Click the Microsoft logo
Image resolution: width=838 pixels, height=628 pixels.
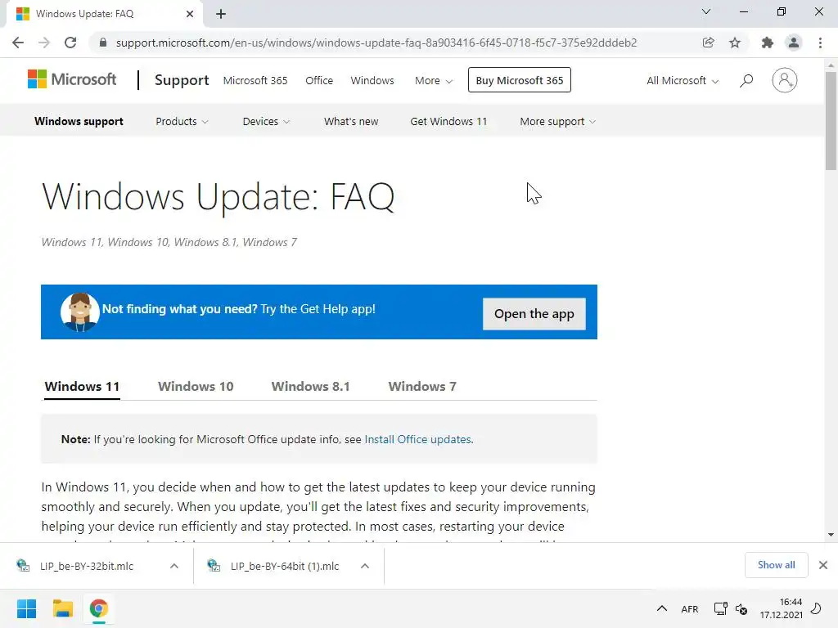coord(72,79)
